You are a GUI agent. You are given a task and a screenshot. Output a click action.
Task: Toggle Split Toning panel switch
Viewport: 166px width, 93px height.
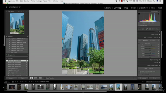[138, 59]
